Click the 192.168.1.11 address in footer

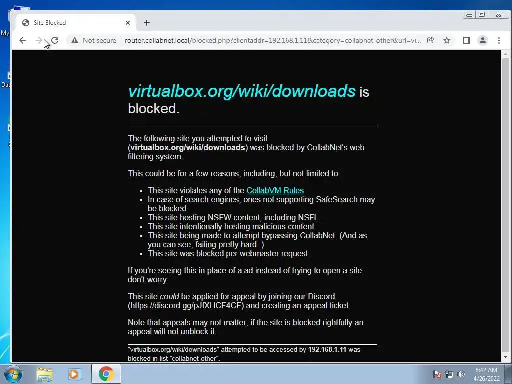point(327,349)
